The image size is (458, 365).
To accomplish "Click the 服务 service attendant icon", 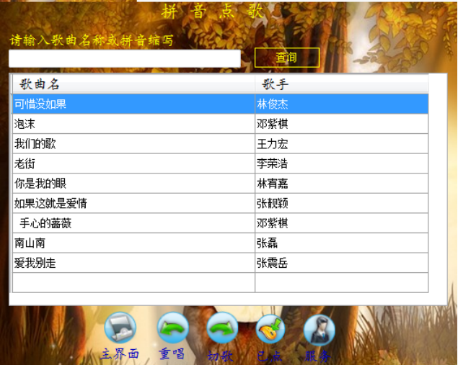I will (x=320, y=330).
